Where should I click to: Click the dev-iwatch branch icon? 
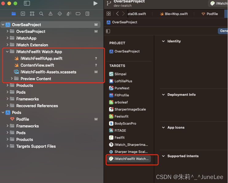click(x=109, y=3)
